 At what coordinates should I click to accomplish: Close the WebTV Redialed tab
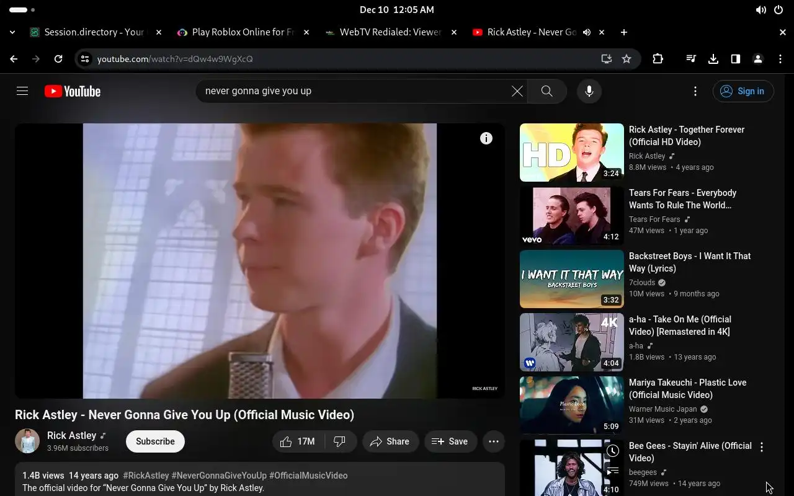(x=454, y=32)
